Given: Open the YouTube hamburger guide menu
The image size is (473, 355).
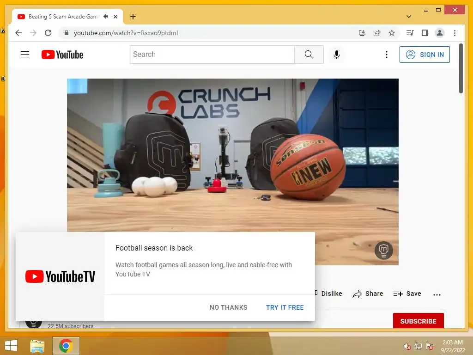Looking at the screenshot, I should (x=25, y=55).
